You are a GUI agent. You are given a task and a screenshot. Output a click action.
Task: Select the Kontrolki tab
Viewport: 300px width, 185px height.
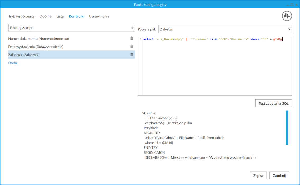(x=76, y=16)
